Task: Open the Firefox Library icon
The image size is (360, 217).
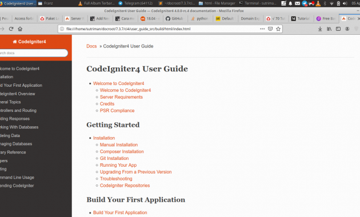Action: 329,29
